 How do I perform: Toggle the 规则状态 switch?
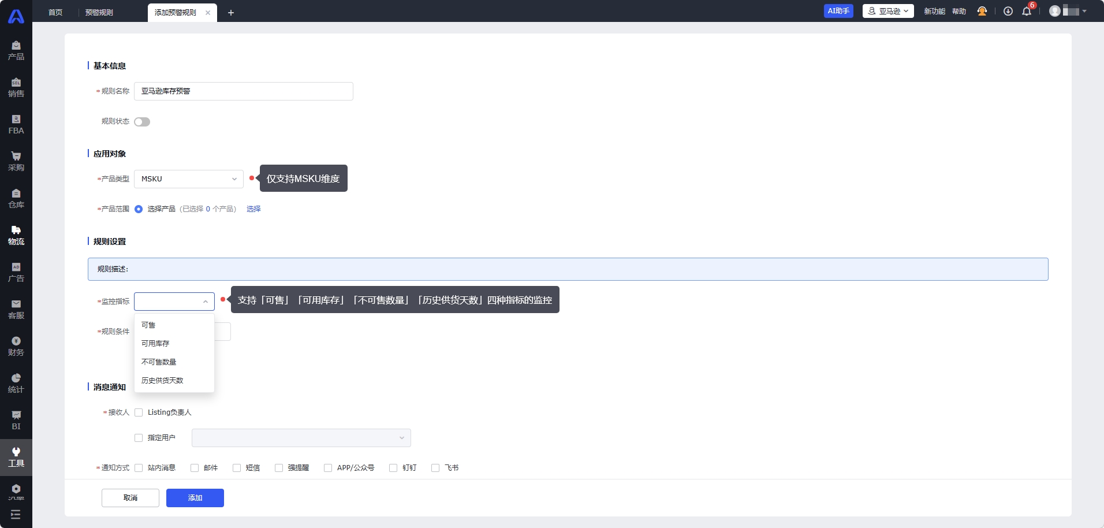click(x=142, y=122)
